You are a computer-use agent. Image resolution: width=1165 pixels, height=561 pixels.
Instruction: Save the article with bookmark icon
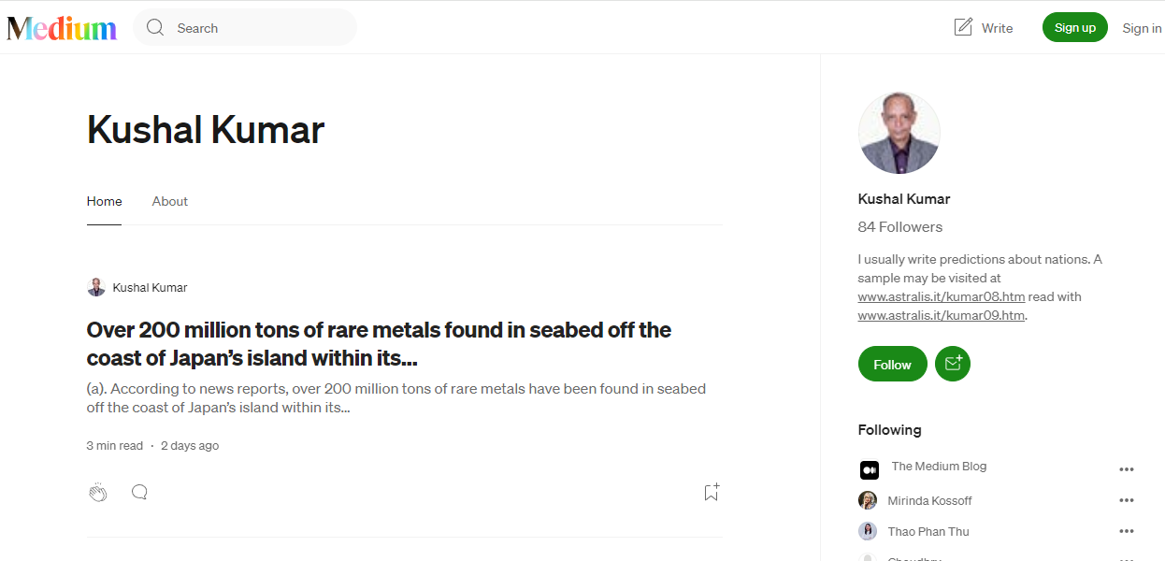(x=712, y=492)
